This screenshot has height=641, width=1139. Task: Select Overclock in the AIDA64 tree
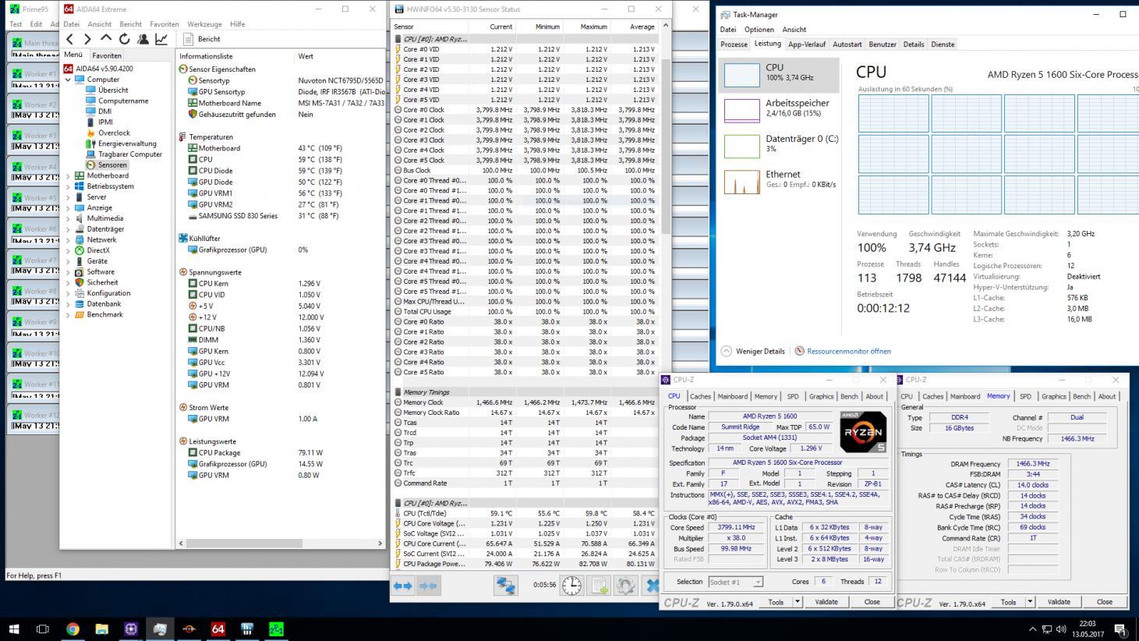(x=114, y=133)
